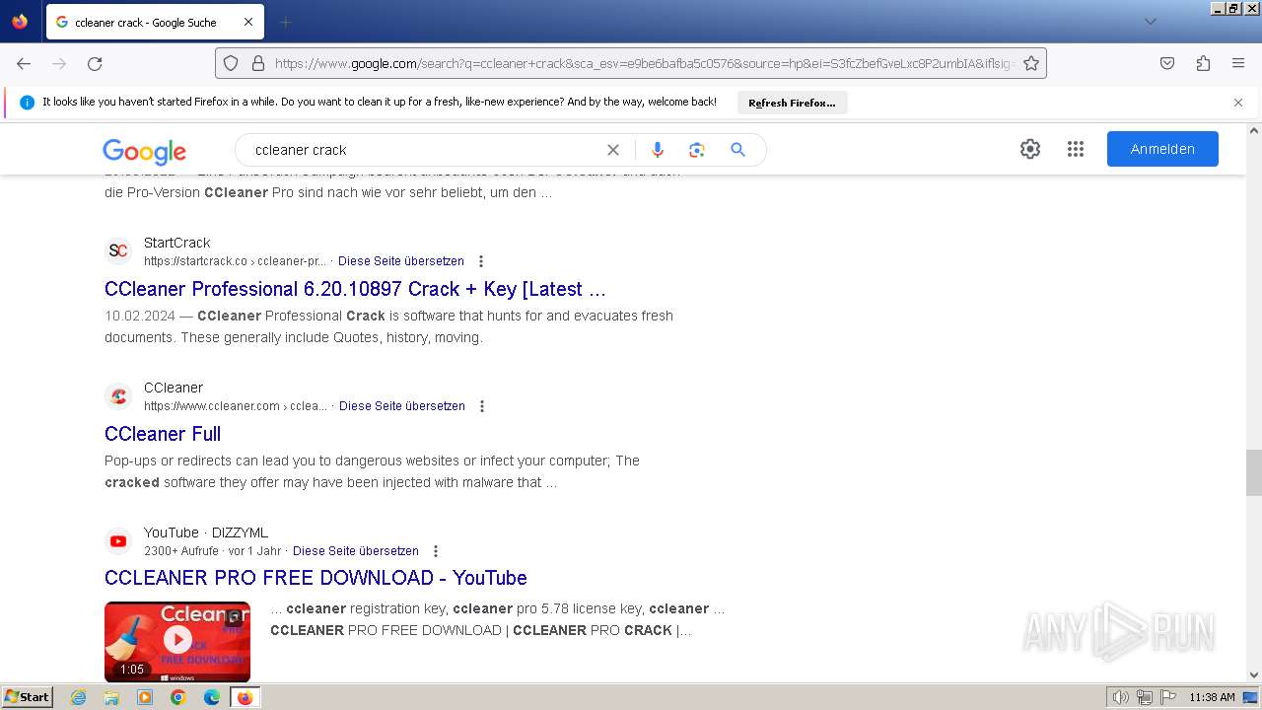Open more options for CCleaner result
This screenshot has width=1262, height=710.
pyautogui.click(x=482, y=406)
